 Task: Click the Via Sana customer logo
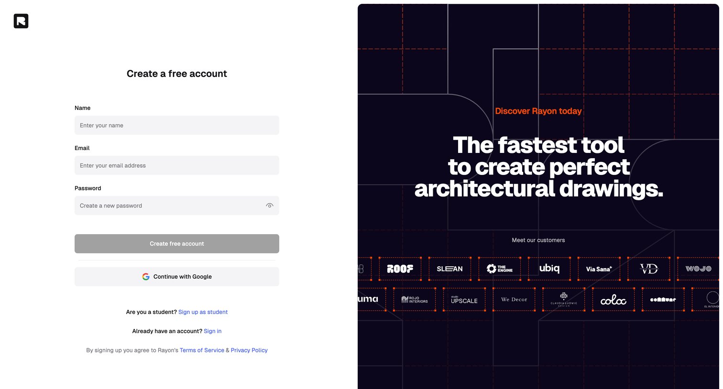coord(599,269)
